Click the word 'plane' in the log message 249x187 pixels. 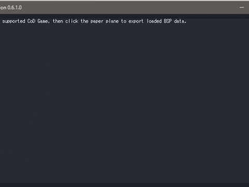[x=112, y=21]
